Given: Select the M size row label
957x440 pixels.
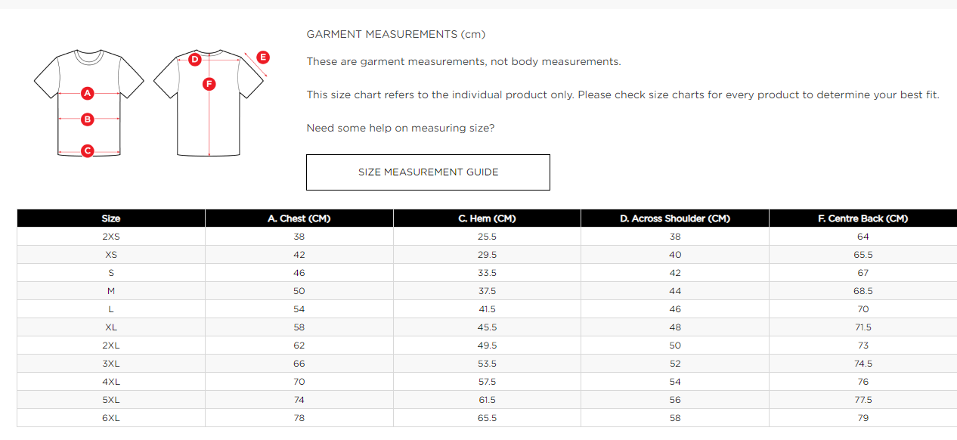Looking at the screenshot, I should pos(111,291).
